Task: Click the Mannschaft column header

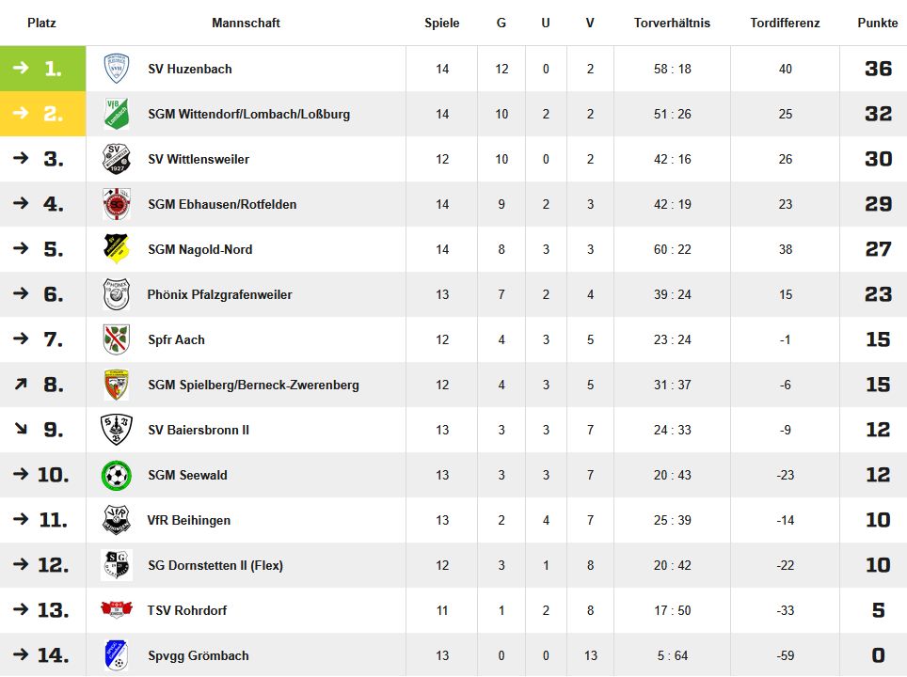Action: pyautogui.click(x=246, y=23)
